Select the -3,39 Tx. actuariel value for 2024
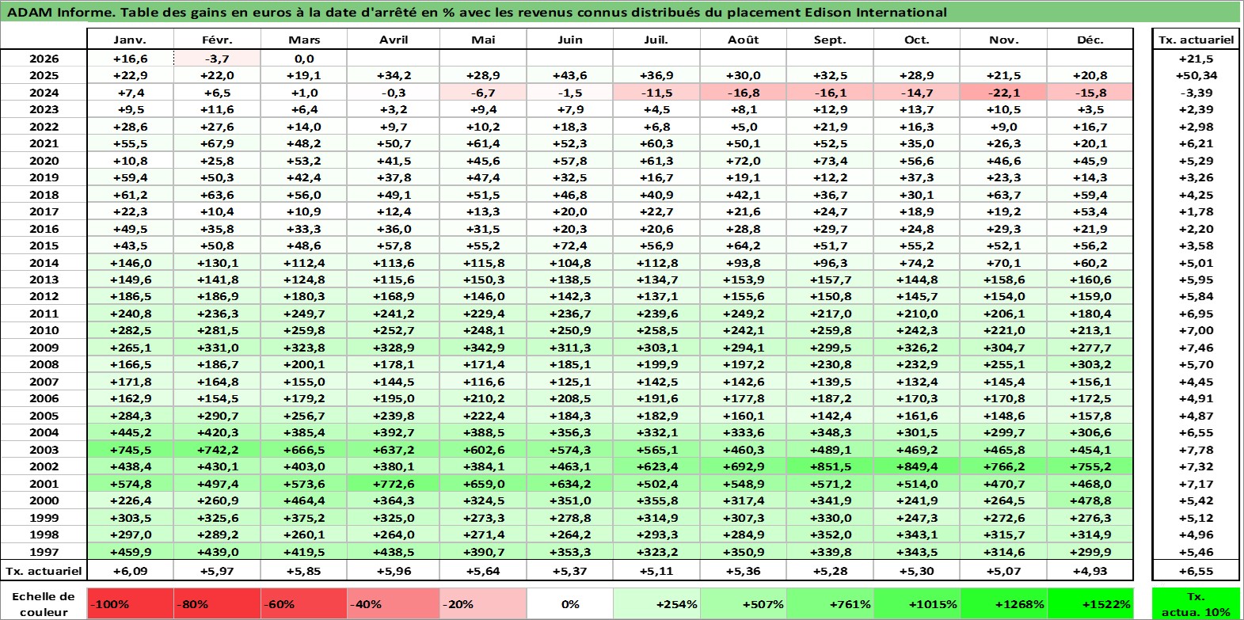Screen dimensions: 1244x620 1196,93
